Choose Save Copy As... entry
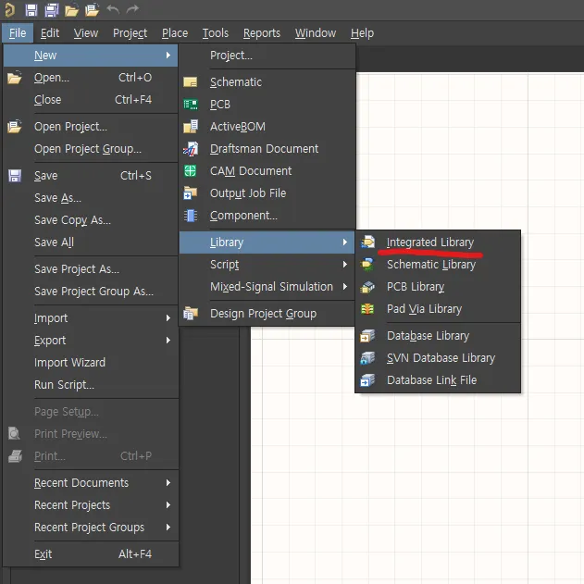Viewport: 584px width, 584px height. [91, 220]
